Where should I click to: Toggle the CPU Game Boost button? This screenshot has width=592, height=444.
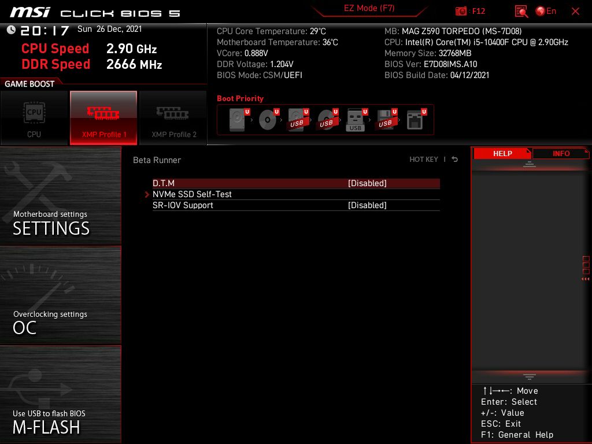point(34,118)
